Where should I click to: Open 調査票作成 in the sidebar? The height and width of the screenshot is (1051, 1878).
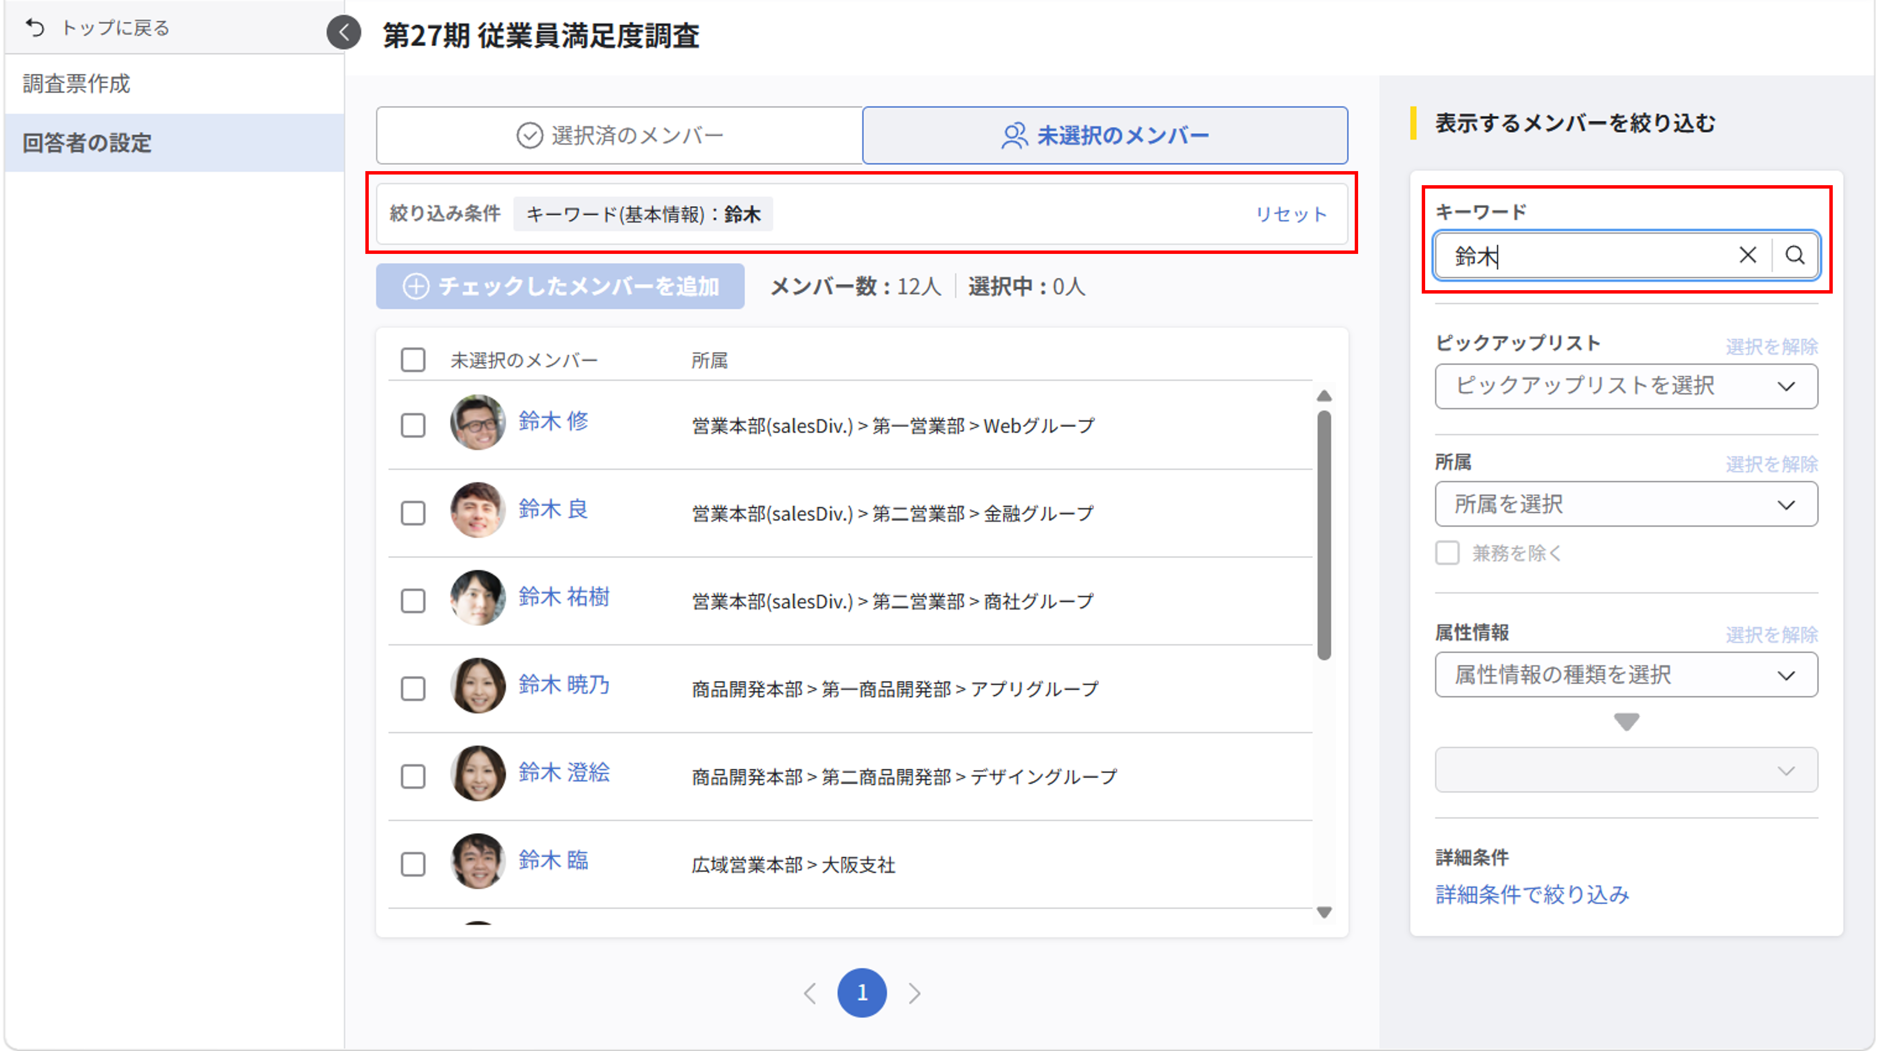[174, 84]
